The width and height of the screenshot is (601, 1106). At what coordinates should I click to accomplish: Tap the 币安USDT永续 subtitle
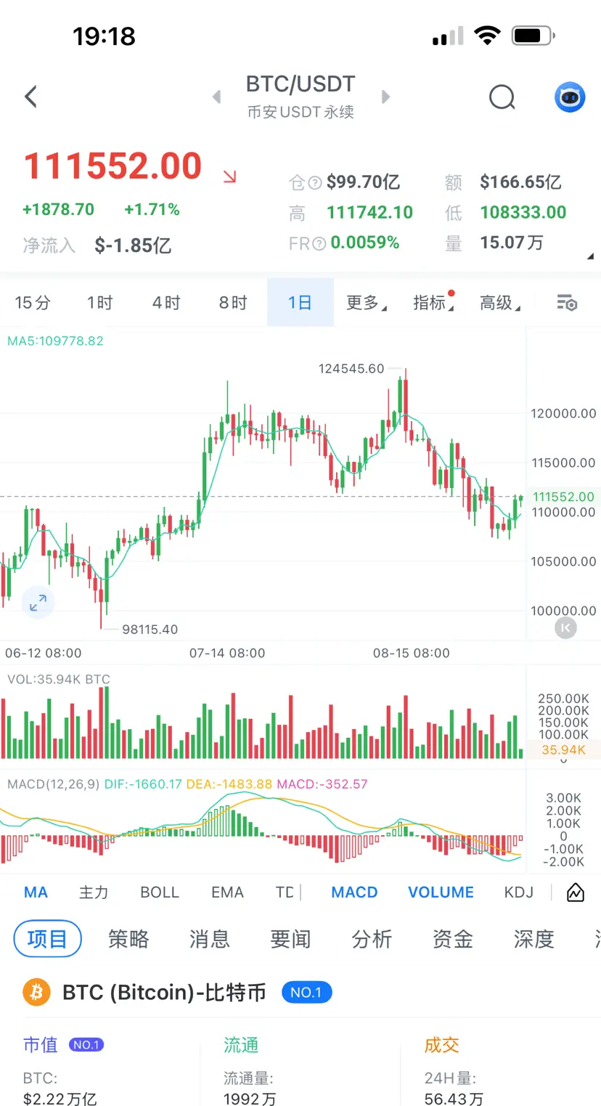300,113
